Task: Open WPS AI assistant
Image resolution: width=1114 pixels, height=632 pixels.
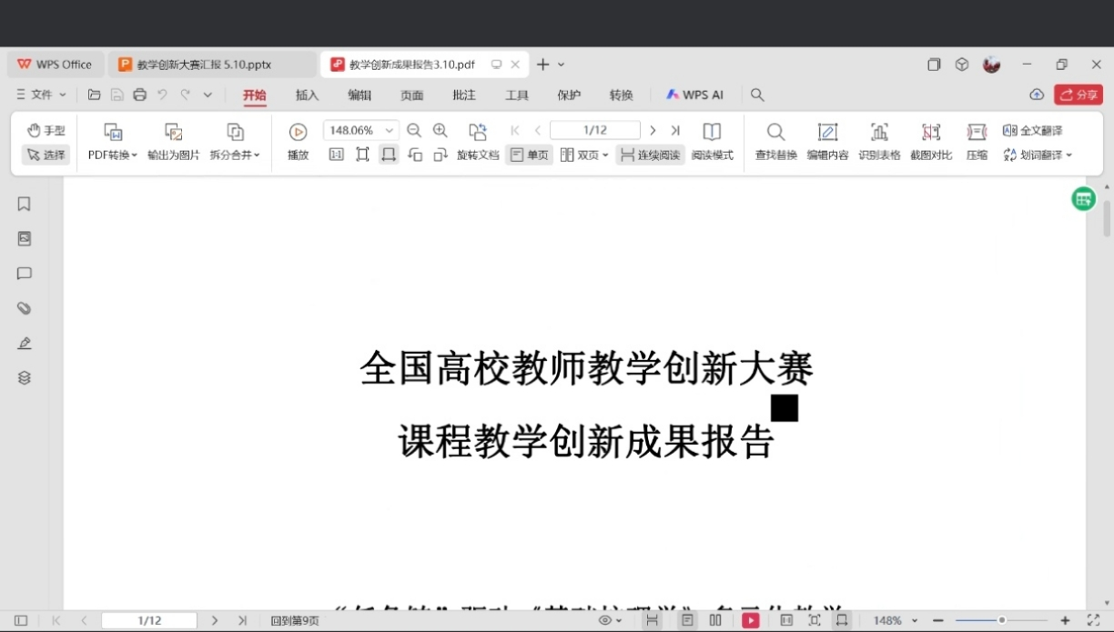Action: pos(694,95)
